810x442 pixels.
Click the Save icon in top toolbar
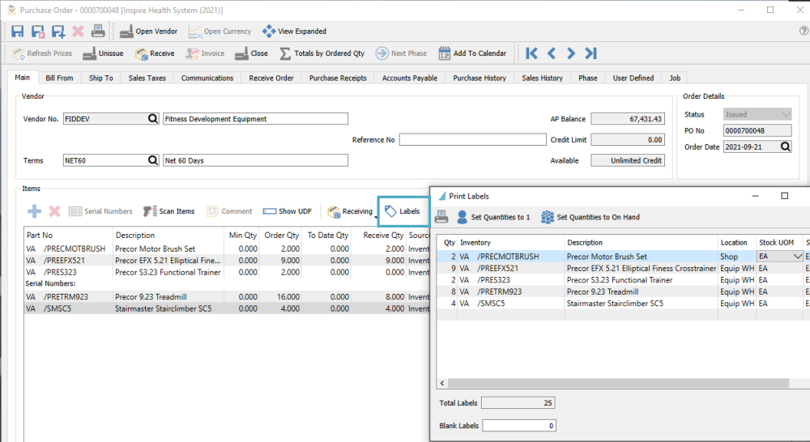click(x=18, y=32)
